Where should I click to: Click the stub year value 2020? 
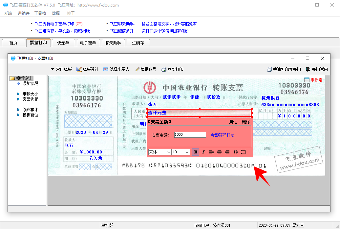(x=81, y=132)
